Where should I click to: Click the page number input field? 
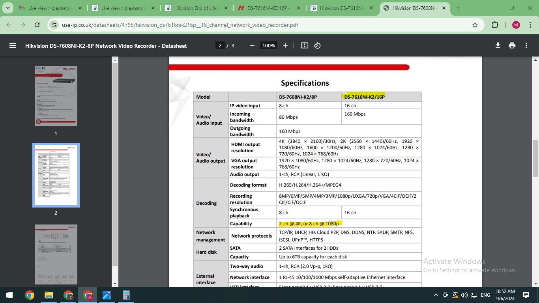tap(220, 45)
